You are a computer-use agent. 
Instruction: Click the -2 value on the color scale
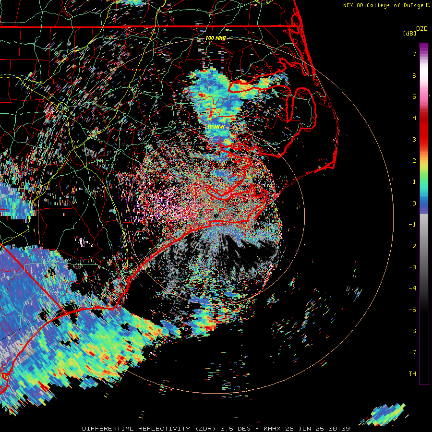pyautogui.click(x=412, y=246)
